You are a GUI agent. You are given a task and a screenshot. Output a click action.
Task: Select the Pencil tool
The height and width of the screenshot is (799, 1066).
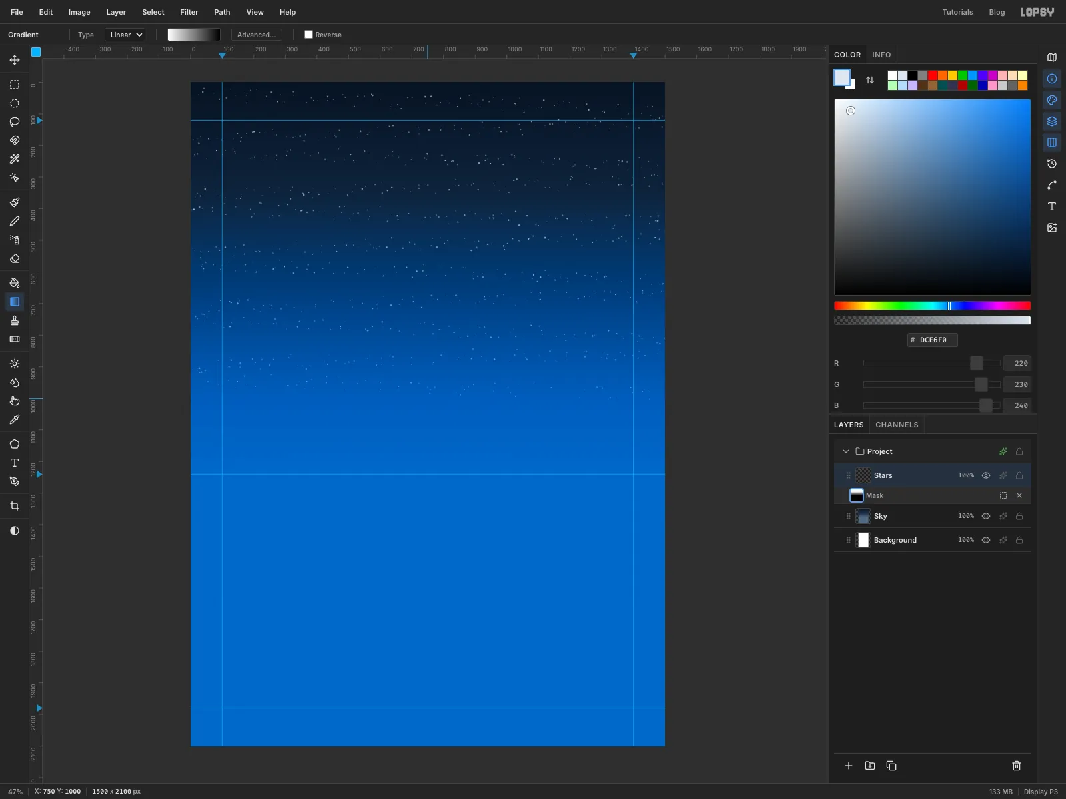coord(15,221)
